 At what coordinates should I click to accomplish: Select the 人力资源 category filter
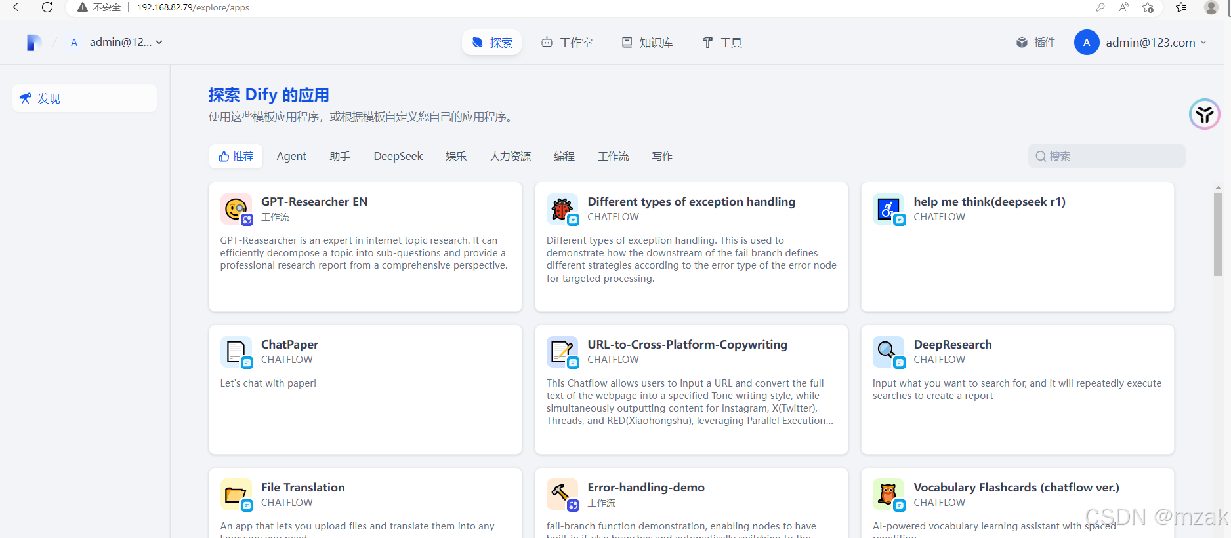[x=511, y=157]
